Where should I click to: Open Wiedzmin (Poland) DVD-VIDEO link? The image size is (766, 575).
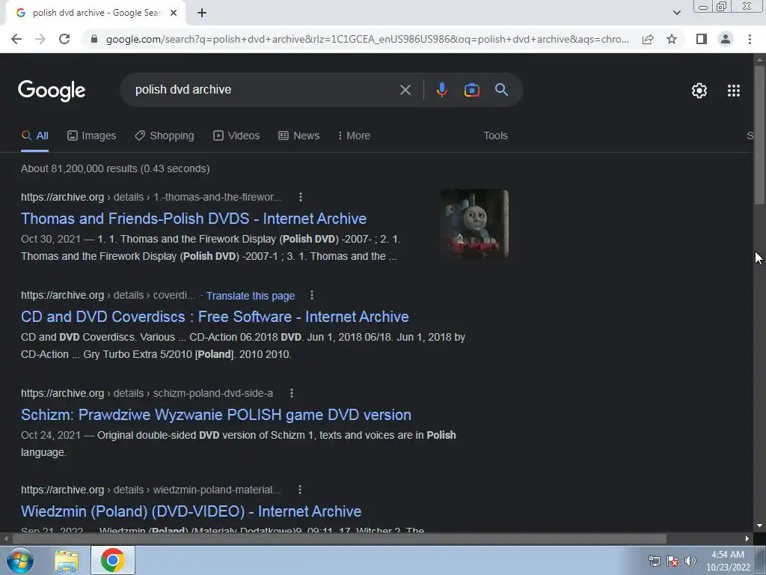click(191, 511)
